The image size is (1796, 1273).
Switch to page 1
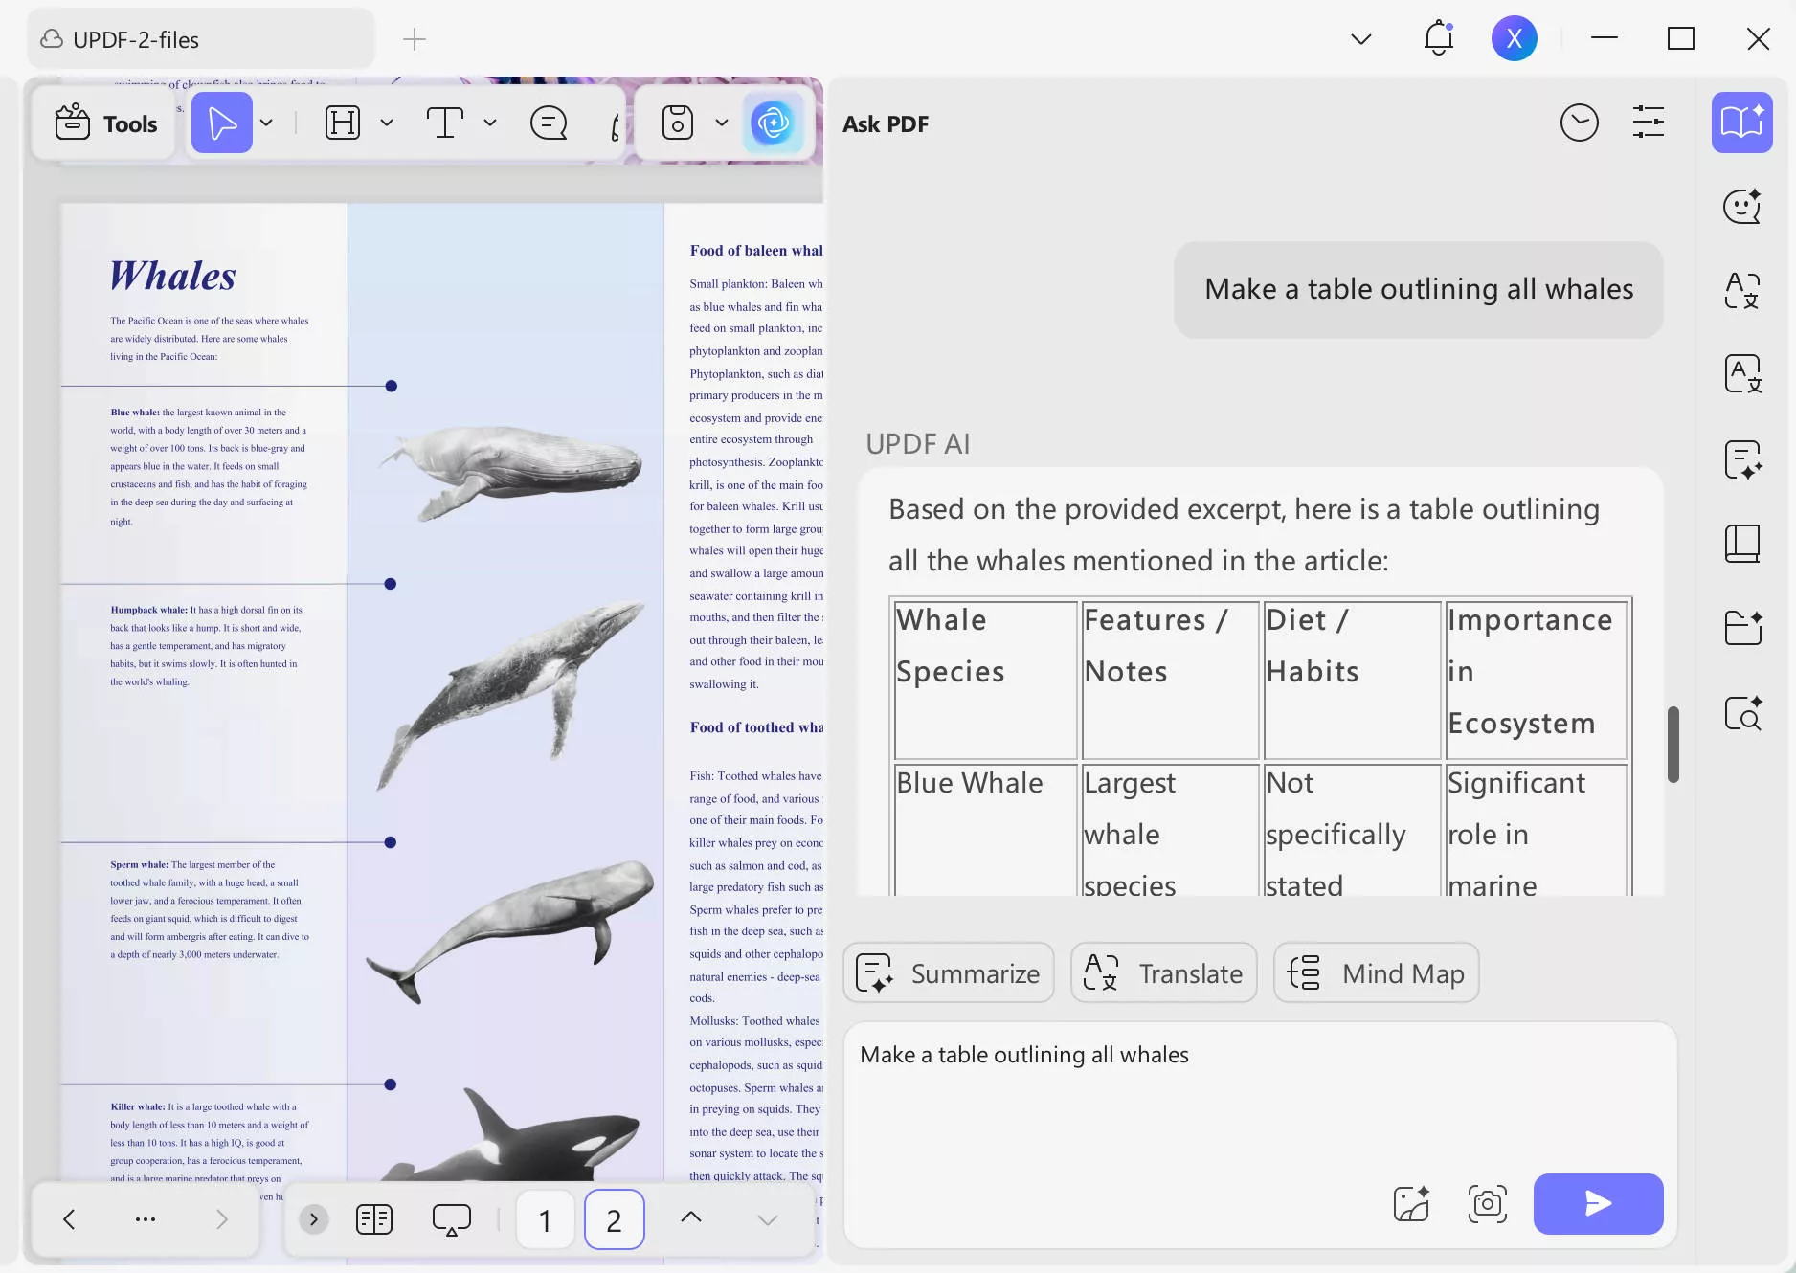(545, 1220)
